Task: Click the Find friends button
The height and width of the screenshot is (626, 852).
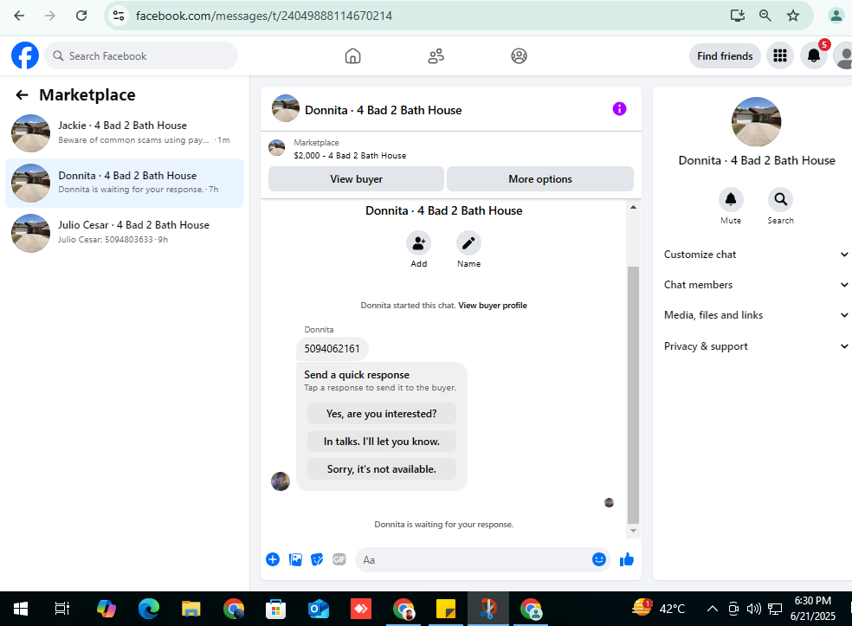Action: point(725,56)
